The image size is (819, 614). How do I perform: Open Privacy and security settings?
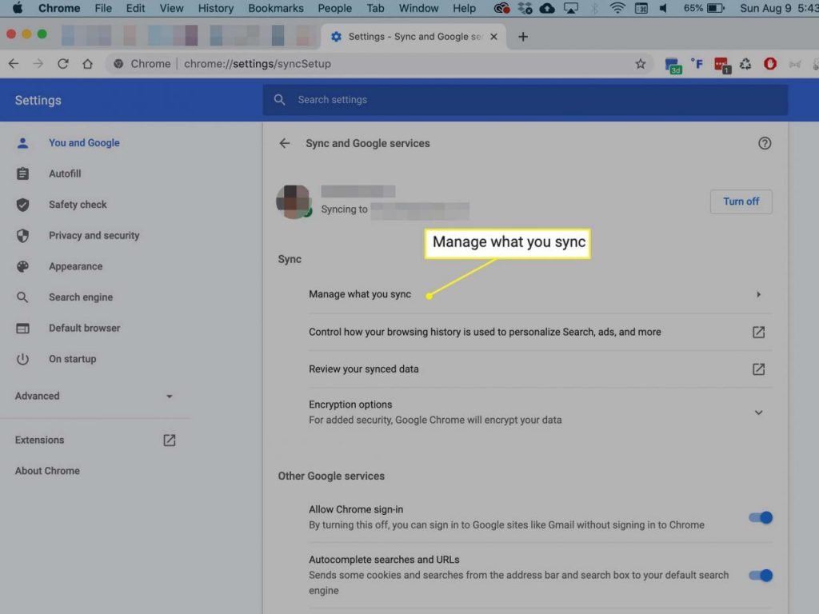[94, 236]
